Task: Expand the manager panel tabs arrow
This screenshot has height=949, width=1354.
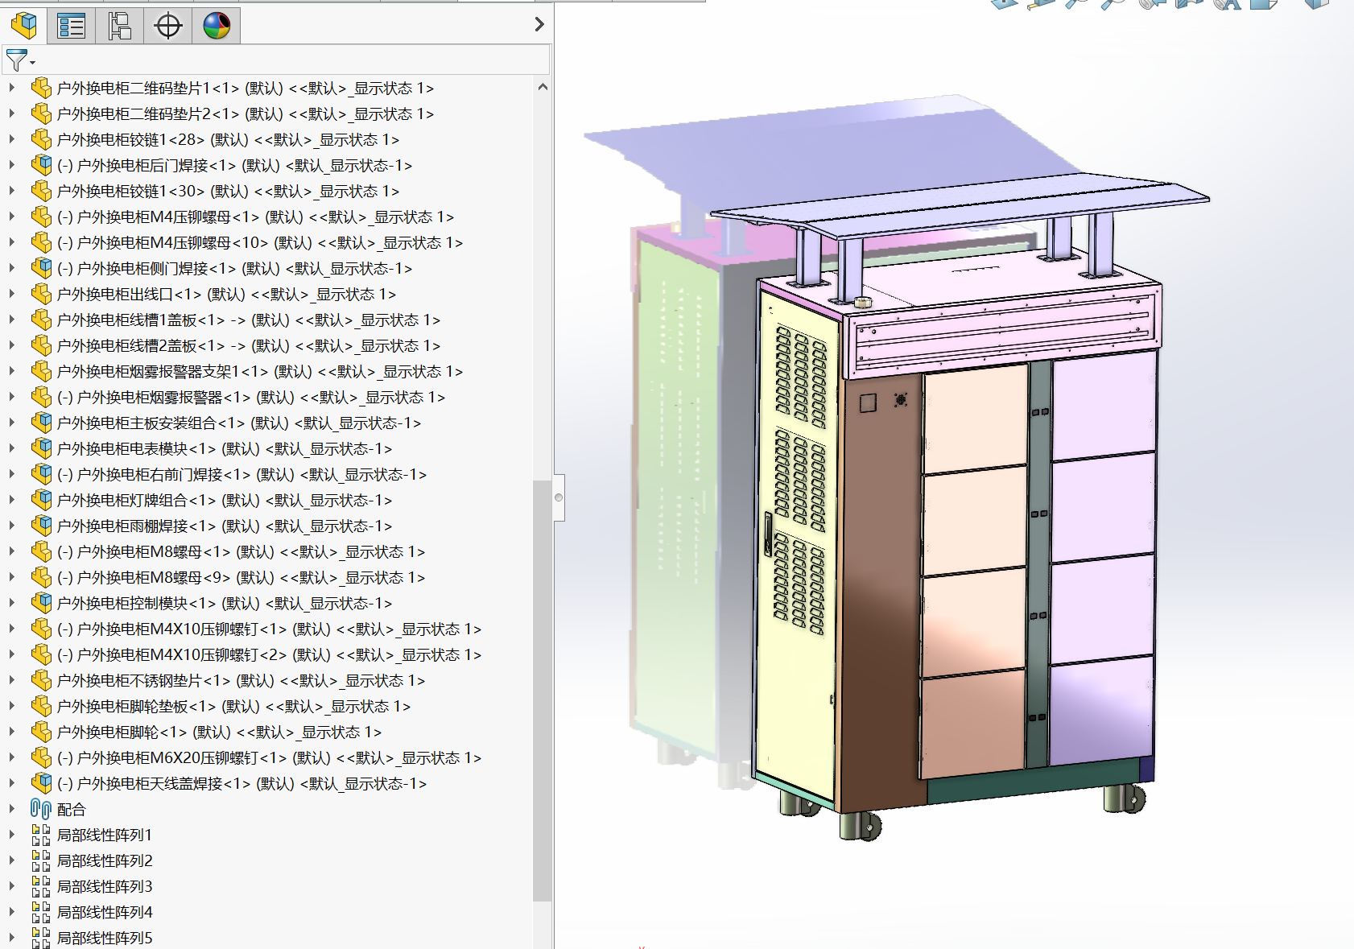Action: click(x=539, y=25)
